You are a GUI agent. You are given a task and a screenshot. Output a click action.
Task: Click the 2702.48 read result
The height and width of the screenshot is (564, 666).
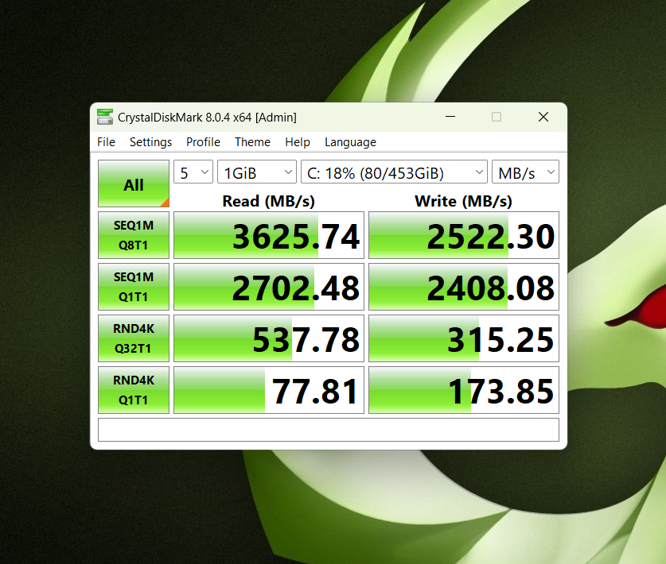coord(269,287)
